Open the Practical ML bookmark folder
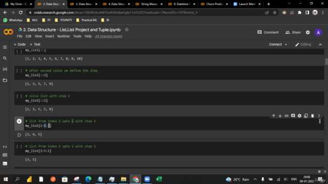 point(87,20)
